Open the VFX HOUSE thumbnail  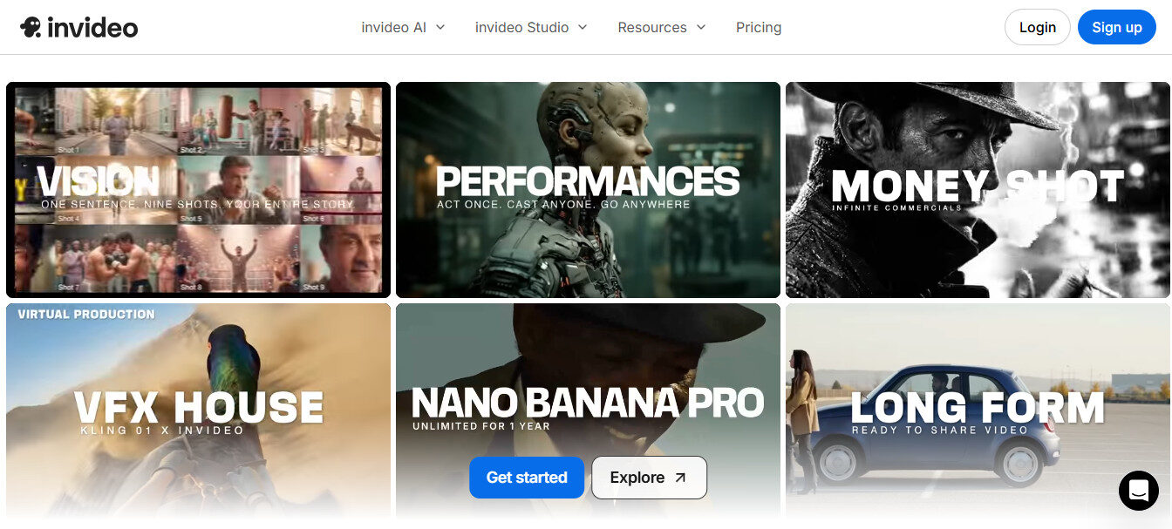point(198,411)
